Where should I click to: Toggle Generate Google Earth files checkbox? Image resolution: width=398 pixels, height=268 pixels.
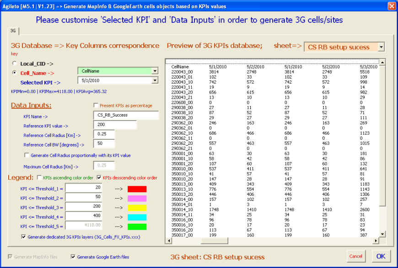coord(73,257)
